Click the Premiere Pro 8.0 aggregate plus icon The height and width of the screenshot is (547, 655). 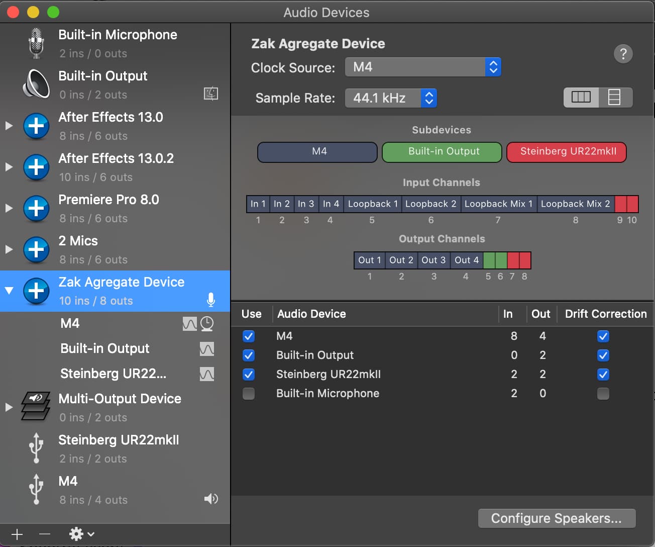click(36, 208)
